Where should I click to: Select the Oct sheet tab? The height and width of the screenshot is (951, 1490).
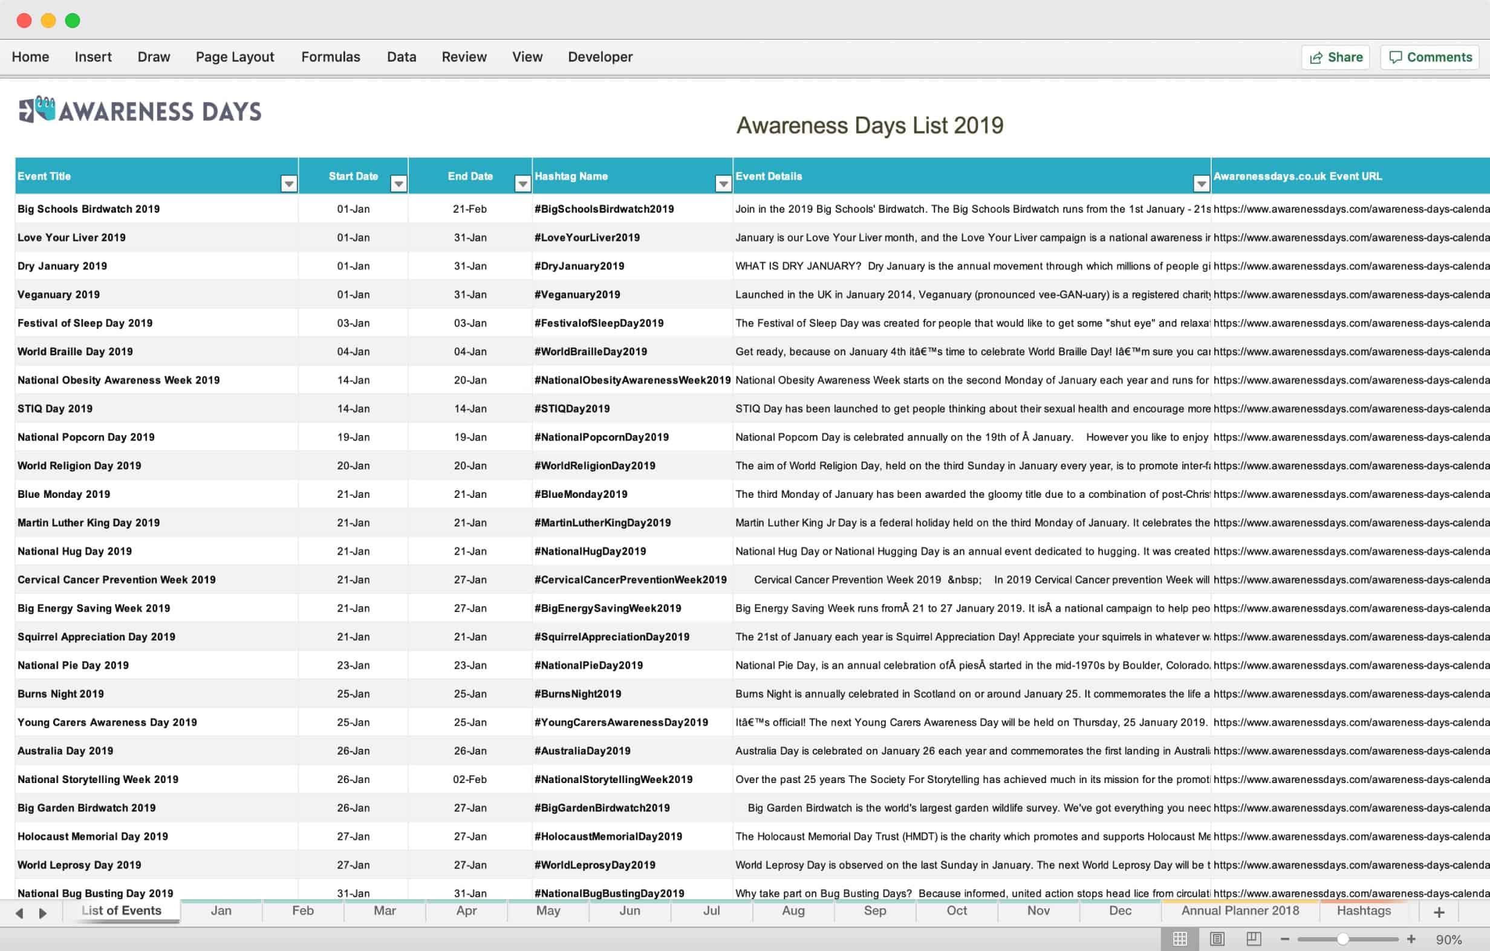tap(956, 910)
